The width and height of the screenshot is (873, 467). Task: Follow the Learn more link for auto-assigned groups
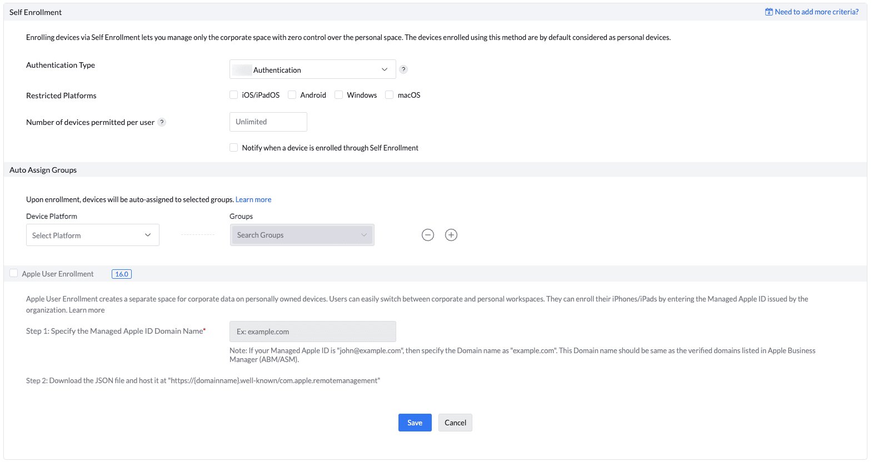(253, 199)
